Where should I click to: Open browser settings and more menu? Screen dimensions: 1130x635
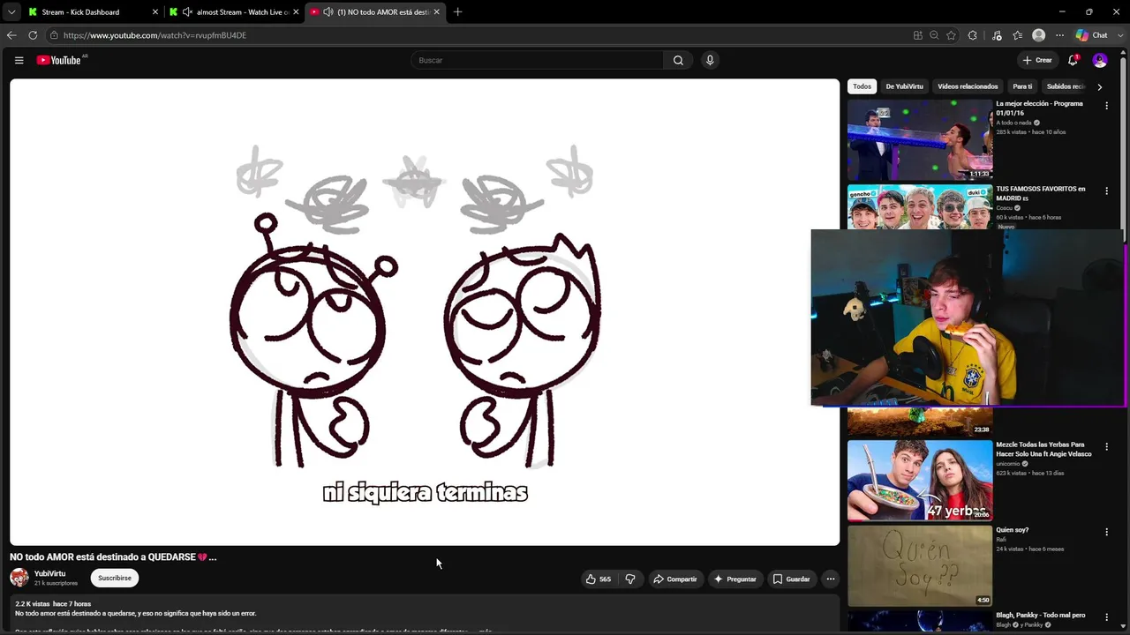coord(1059,35)
